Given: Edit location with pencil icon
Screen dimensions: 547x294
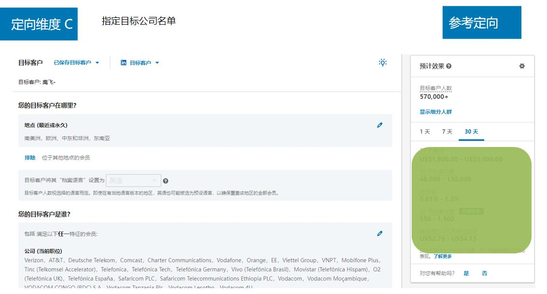Looking at the screenshot, I should click(379, 125).
